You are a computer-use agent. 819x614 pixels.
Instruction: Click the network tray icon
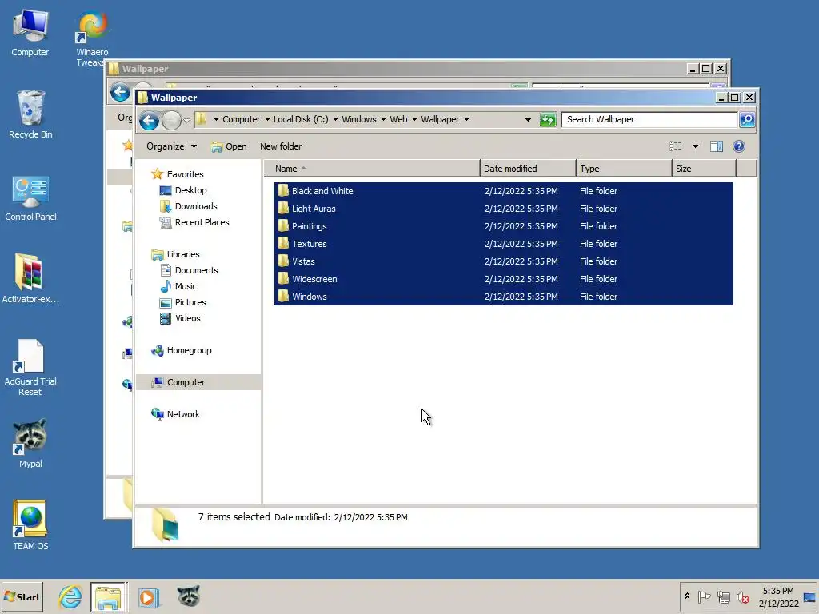[723, 596]
